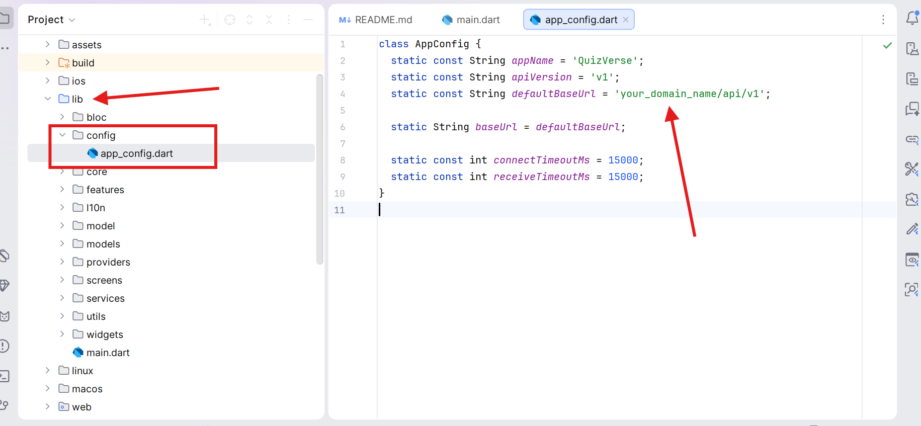Expand the assets folder
The image size is (921, 426).
click(x=48, y=44)
